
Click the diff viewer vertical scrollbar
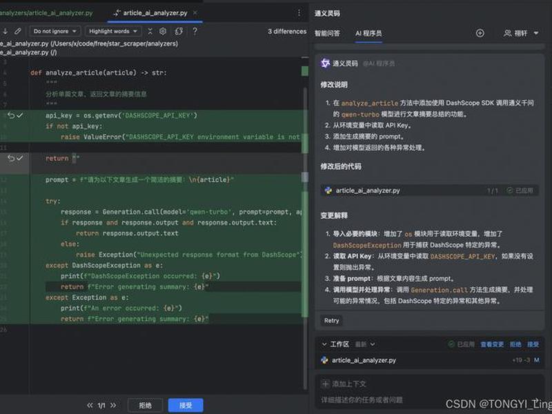click(305, 239)
